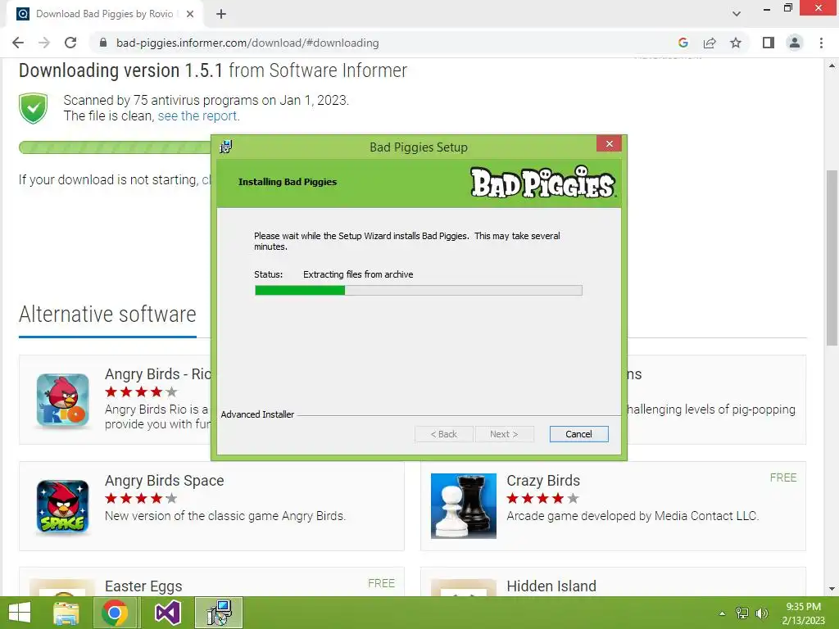Open the Chrome profile avatar
The height and width of the screenshot is (629, 839).
pyautogui.click(x=795, y=43)
